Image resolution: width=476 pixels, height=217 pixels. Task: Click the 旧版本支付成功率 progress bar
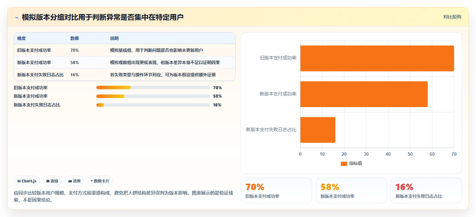153,87
